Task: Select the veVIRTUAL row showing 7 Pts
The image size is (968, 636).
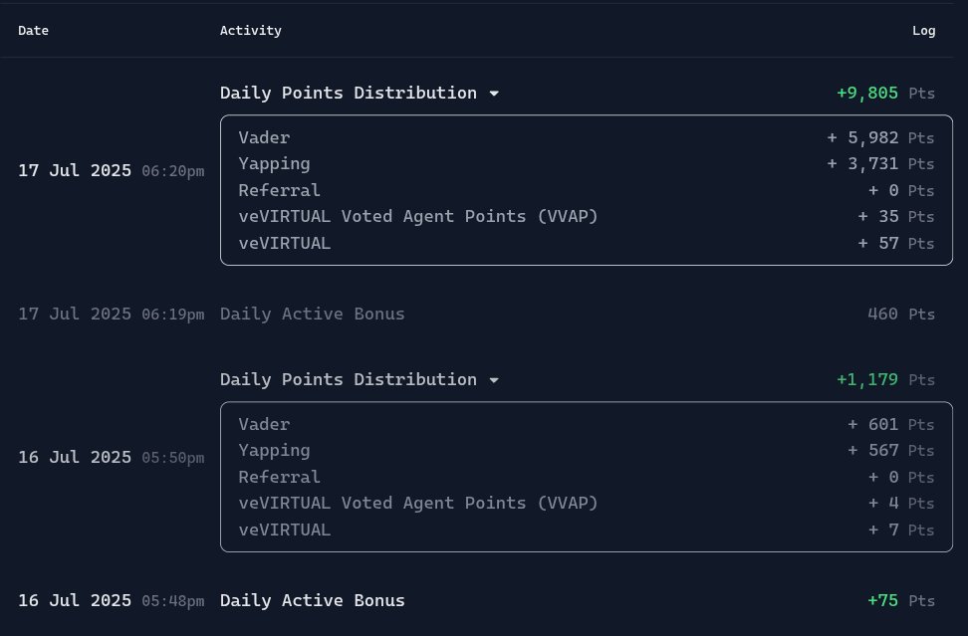Action: (587, 530)
